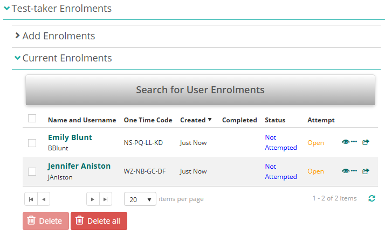Open the Search for User Enrolments bar
Viewport: 385px width, 235px height.
click(200, 89)
